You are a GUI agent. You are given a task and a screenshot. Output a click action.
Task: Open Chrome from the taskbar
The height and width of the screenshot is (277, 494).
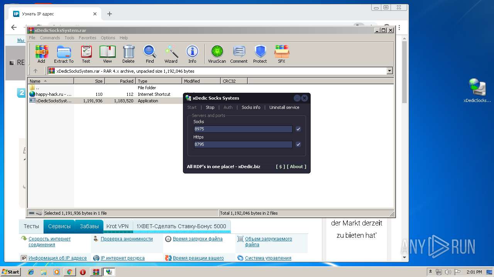point(69,272)
